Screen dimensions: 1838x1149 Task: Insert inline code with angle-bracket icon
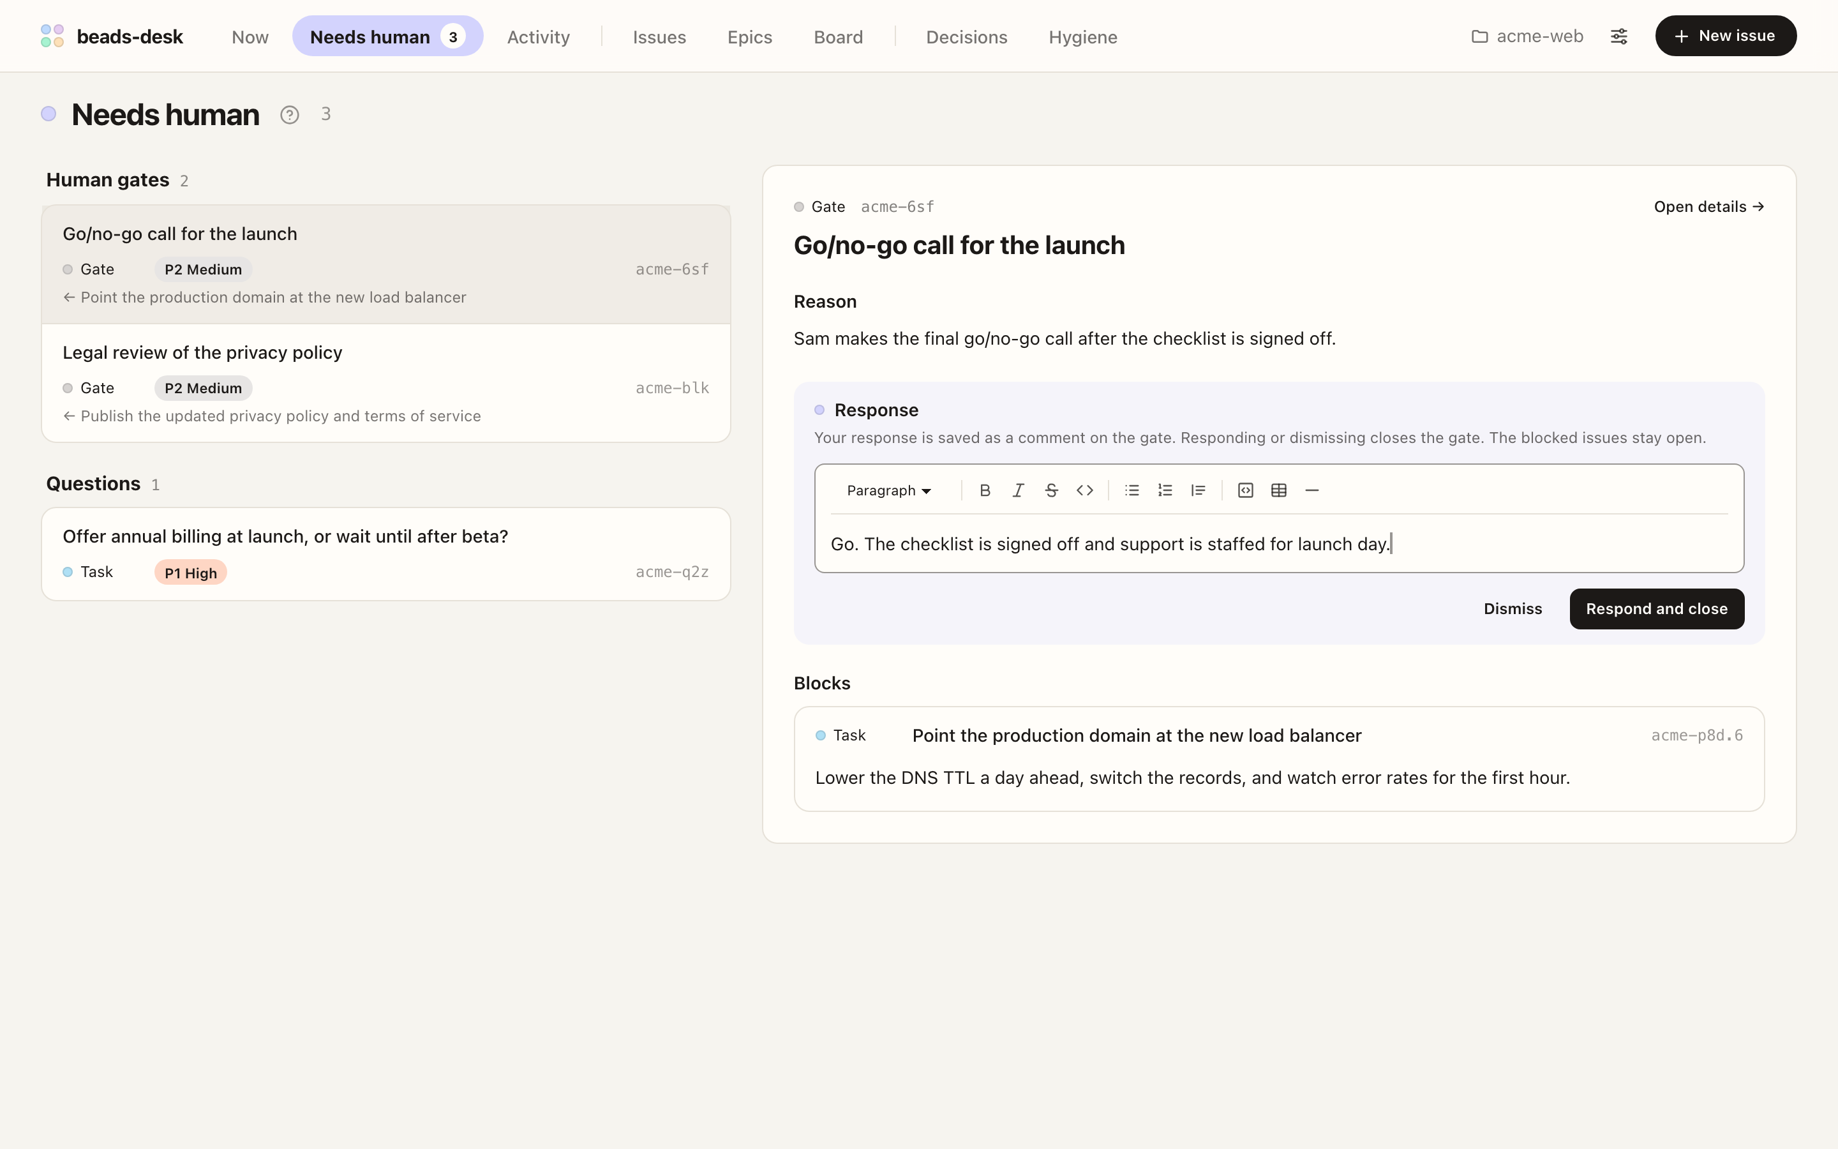pyautogui.click(x=1084, y=490)
